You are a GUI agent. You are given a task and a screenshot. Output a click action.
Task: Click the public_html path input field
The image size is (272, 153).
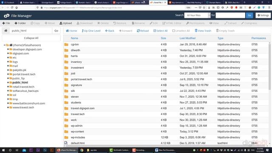(31, 31)
